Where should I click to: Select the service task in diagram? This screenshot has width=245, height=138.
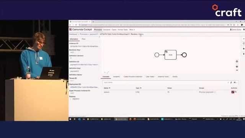pyautogui.click(x=170, y=55)
